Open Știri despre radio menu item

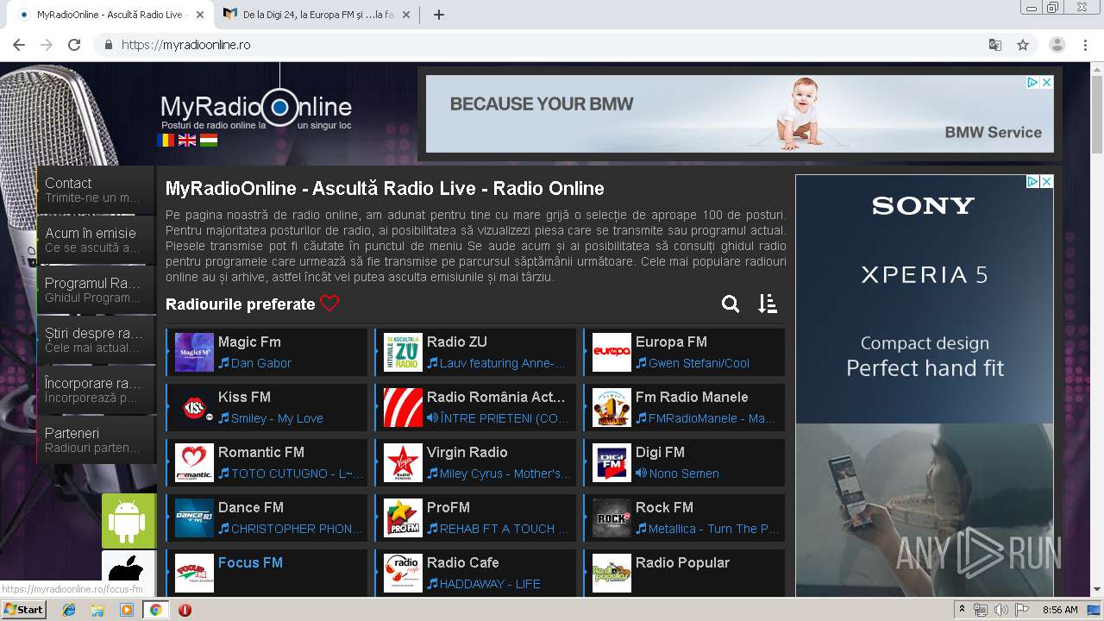(x=96, y=340)
